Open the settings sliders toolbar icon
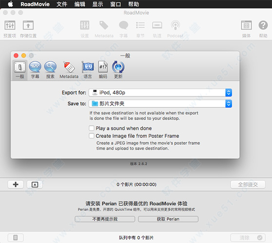This screenshot has width=272, height=243. coord(84,25)
